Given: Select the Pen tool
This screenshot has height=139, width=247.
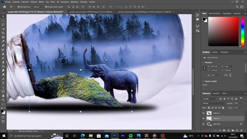Looking at the screenshot, I should coord(3,79).
